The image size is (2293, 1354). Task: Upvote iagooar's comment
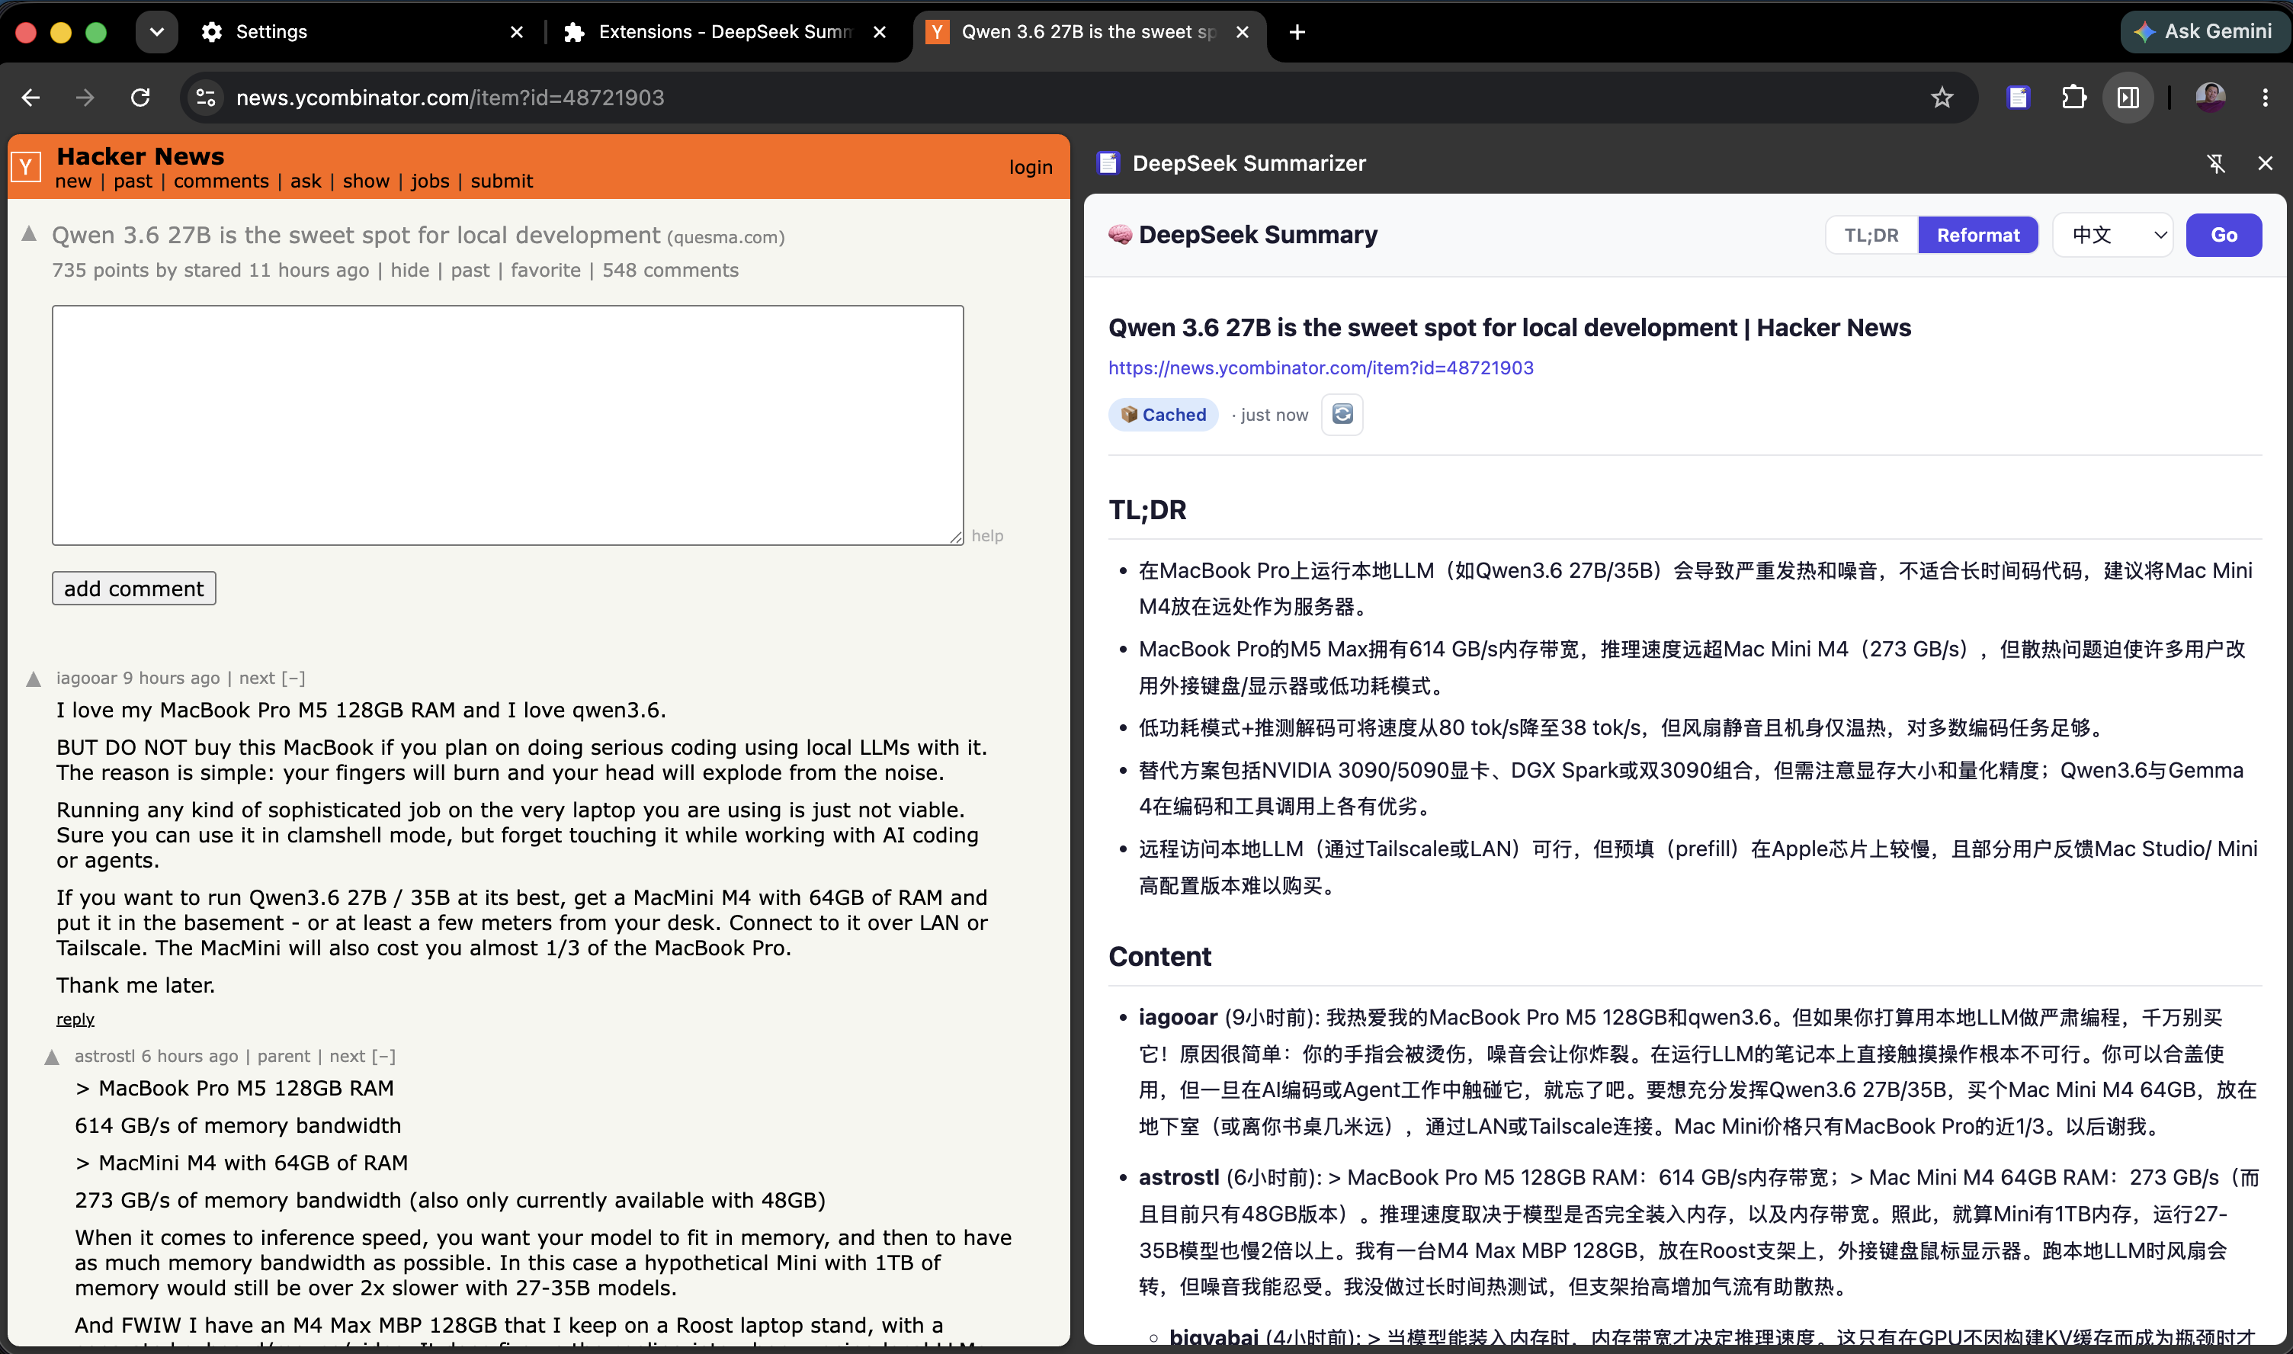34,679
